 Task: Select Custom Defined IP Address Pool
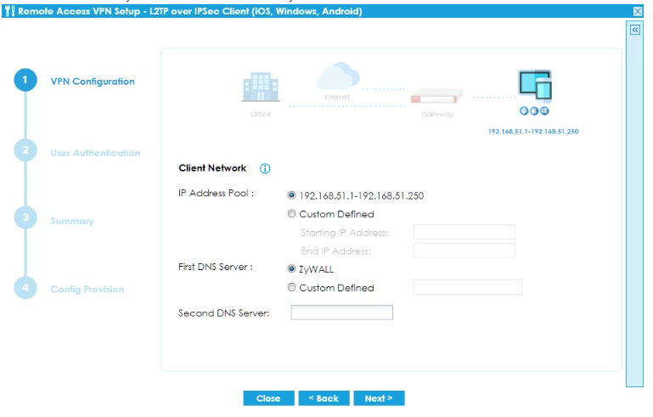coord(292,214)
